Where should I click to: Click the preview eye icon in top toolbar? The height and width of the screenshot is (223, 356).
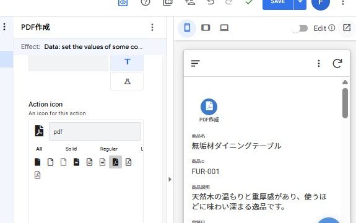[123, 2]
